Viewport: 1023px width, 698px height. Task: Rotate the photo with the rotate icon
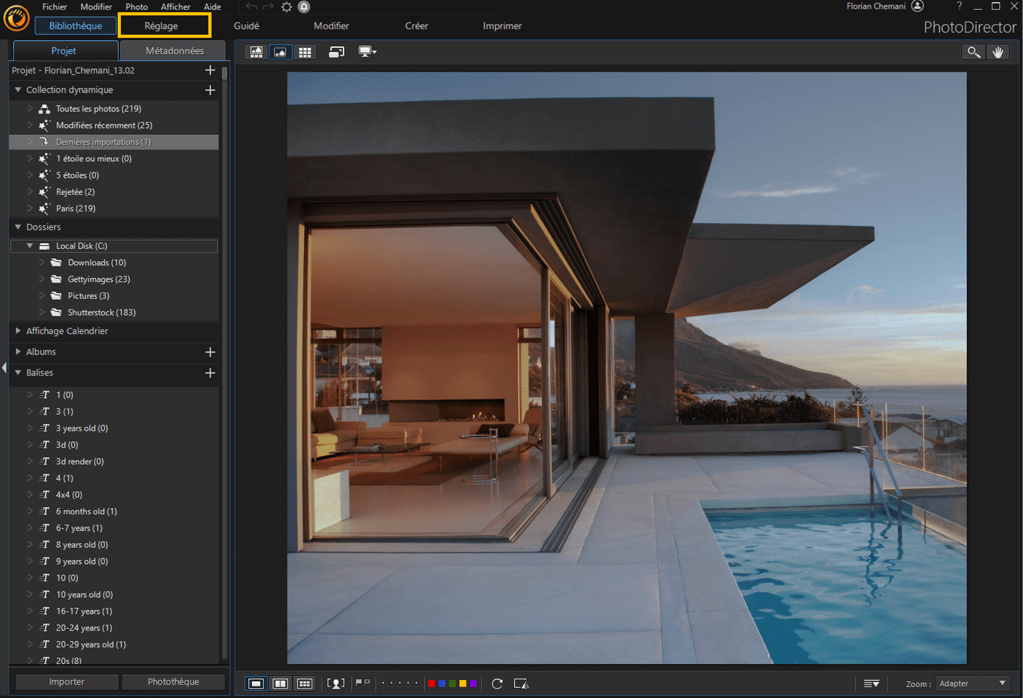coord(497,683)
